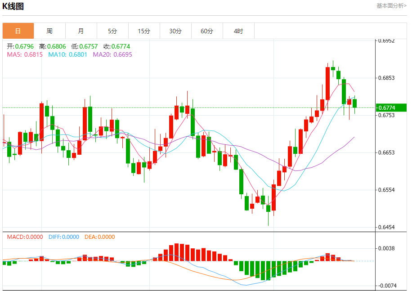Click the 0.6554 price axis label

click(x=386, y=190)
